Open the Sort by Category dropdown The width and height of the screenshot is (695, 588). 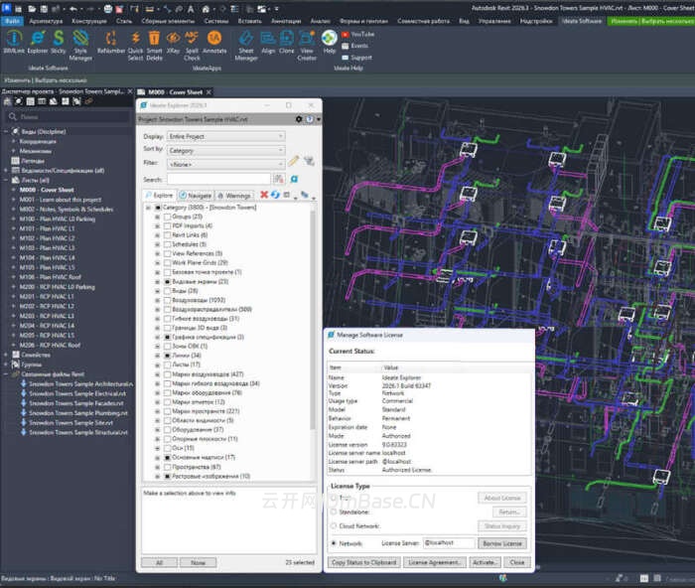coord(226,150)
